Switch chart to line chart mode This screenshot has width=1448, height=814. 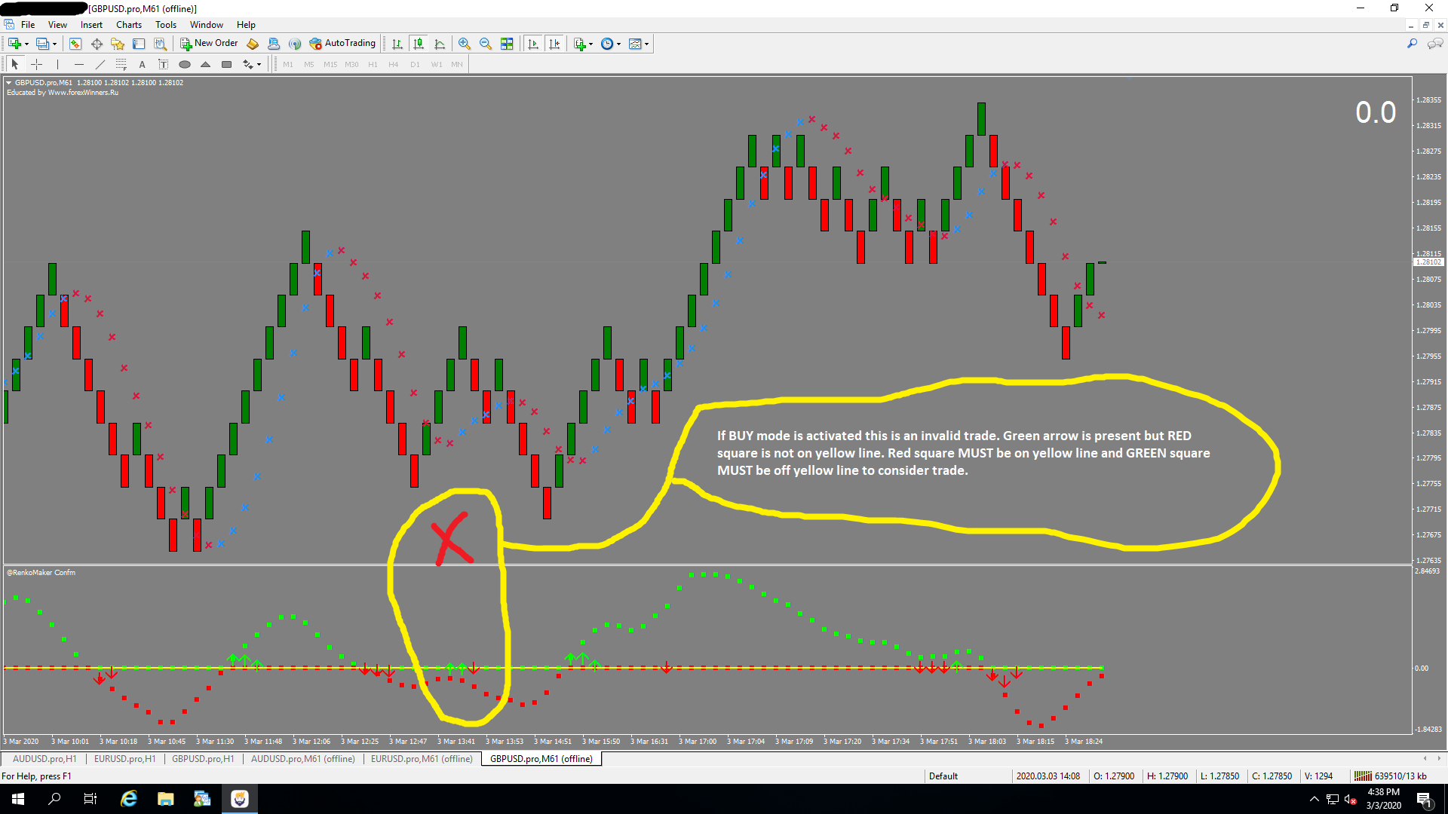[x=440, y=44]
